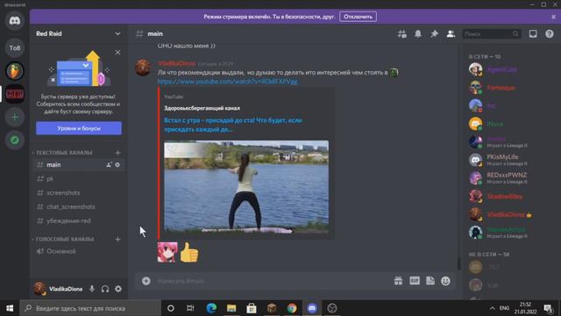Viewport: 561px width, 316px height.
Task: Open gift Nitro icon
Action: coord(398,281)
